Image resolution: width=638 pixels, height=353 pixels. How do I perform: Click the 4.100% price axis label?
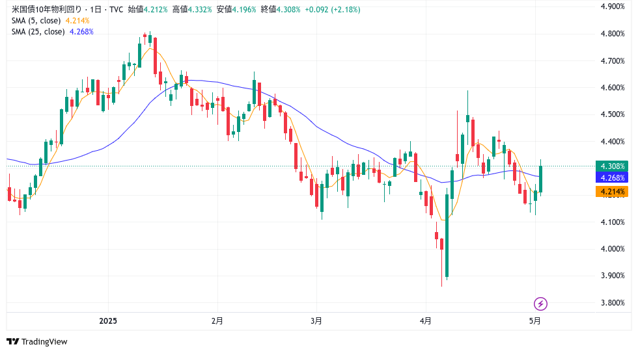tap(613, 222)
